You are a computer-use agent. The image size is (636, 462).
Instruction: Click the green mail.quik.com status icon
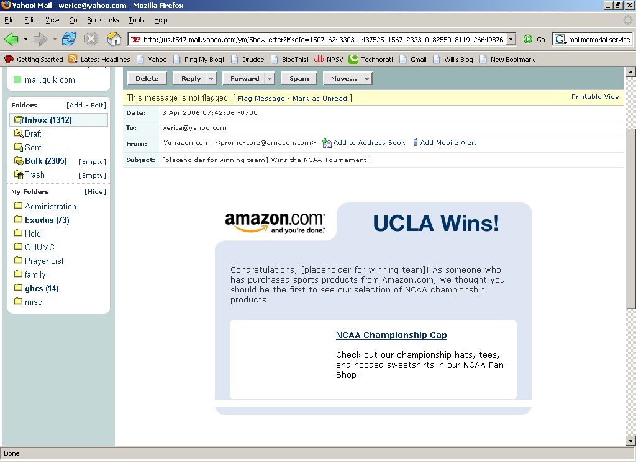[x=17, y=79]
